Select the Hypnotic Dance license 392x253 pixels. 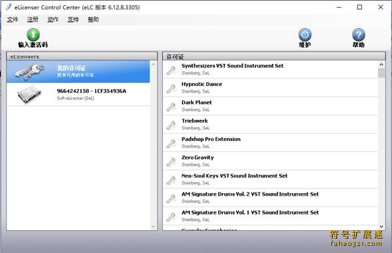[270, 88]
